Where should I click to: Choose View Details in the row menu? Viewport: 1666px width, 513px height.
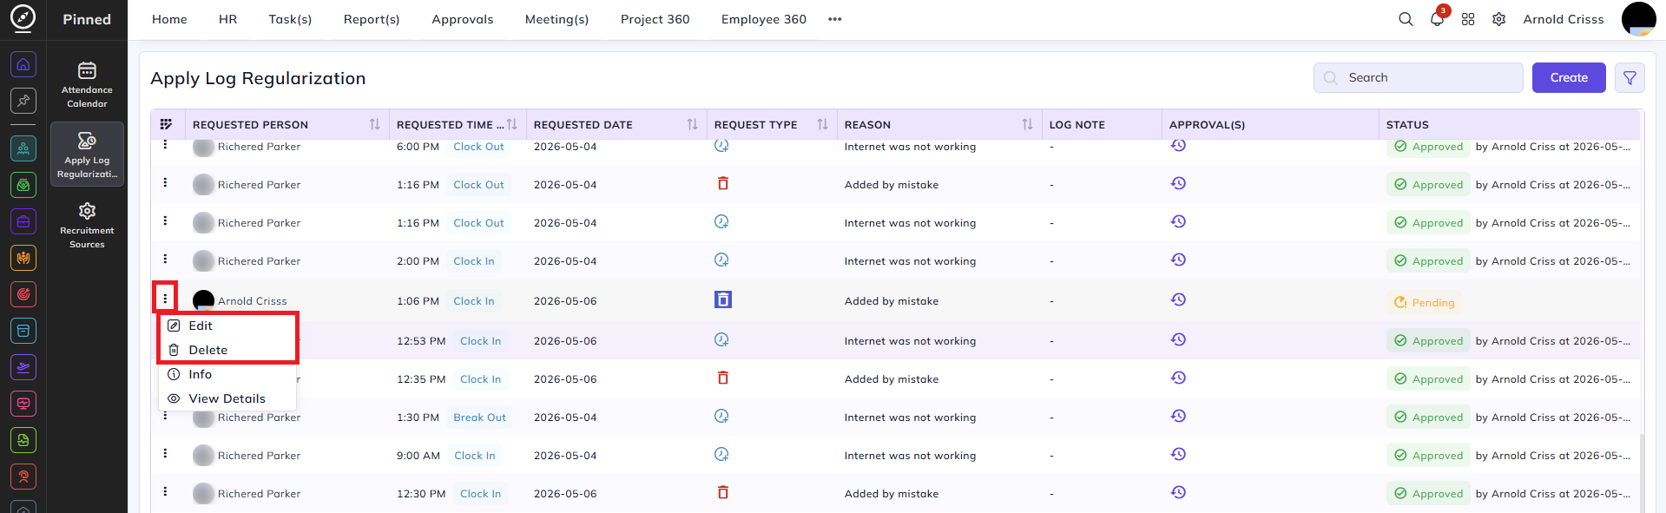227,398
